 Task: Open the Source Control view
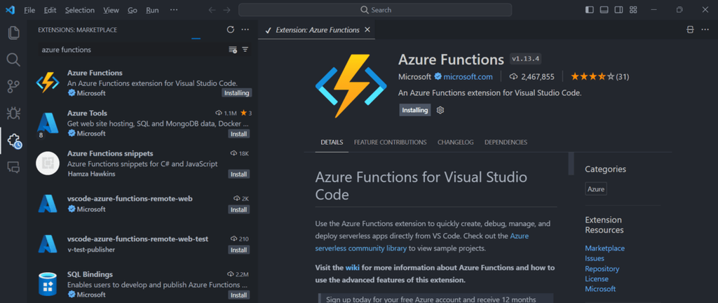(x=13, y=86)
